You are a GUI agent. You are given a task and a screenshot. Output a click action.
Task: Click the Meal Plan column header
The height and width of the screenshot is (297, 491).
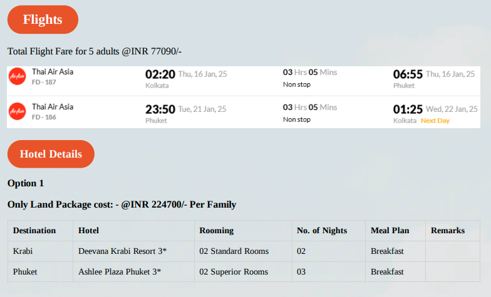390,230
